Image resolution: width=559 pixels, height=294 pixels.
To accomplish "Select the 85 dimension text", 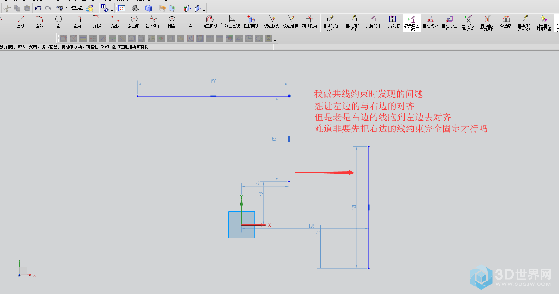I will (274, 139).
